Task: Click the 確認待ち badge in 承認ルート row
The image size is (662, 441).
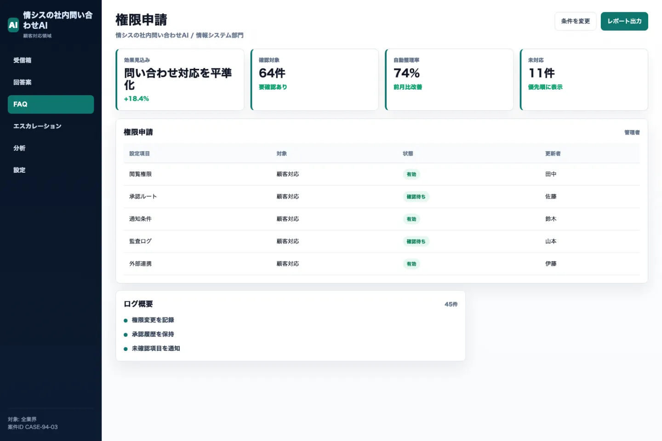Action: (416, 197)
